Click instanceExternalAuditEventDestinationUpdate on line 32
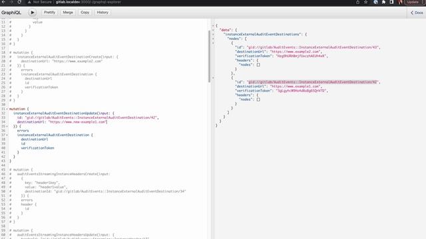This screenshot has width=426, height=239. tap(55, 114)
